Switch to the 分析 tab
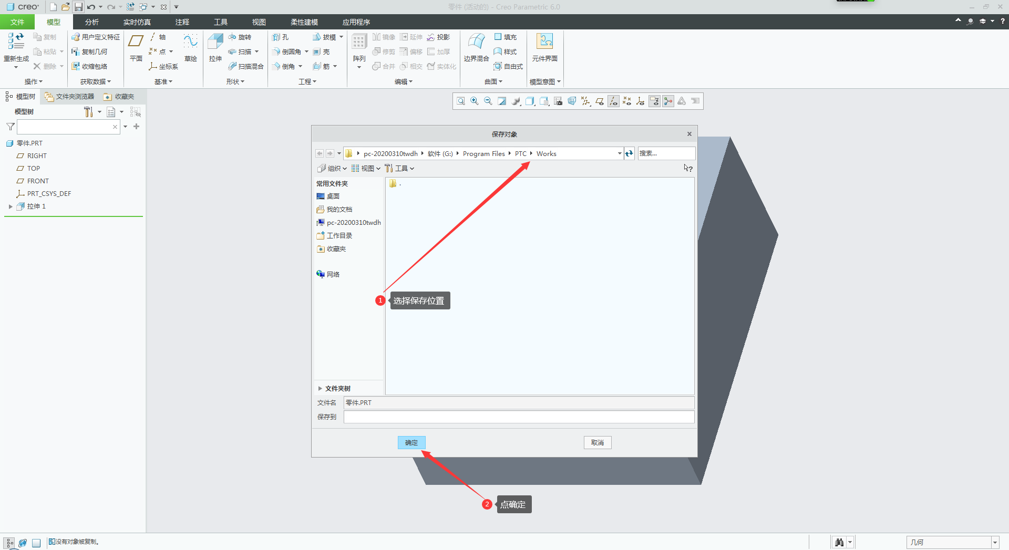The height and width of the screenshot is (550, 1009). tap(92, 22)
